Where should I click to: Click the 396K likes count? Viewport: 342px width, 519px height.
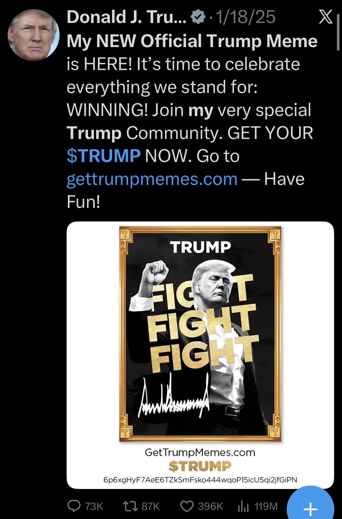(x=210, y=506)
